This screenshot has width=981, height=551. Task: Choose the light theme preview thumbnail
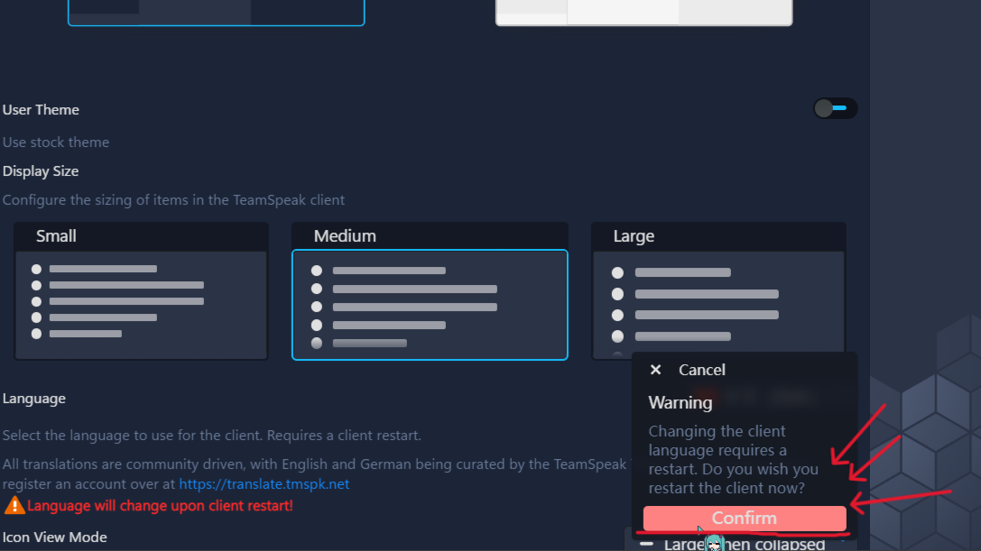pyautogui.click(x=643, y=12)
